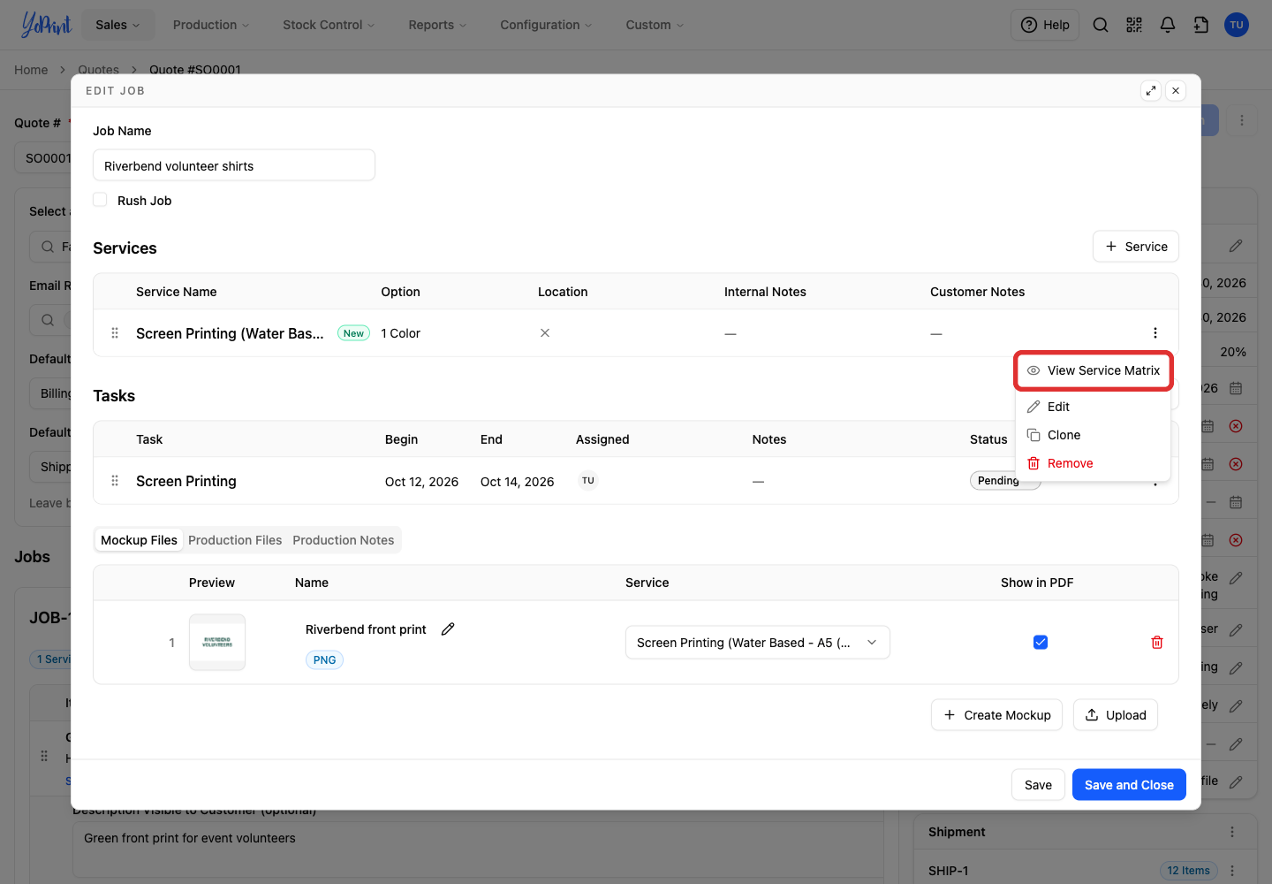This screenshot has width=1272, height=884.
Task: Open the Production menu dropdown
Action: pos(211,25)
